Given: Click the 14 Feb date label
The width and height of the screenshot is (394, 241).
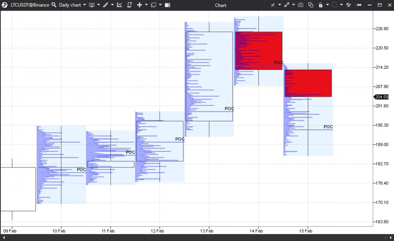Looking at the screenshot, I should click(256, 231).
